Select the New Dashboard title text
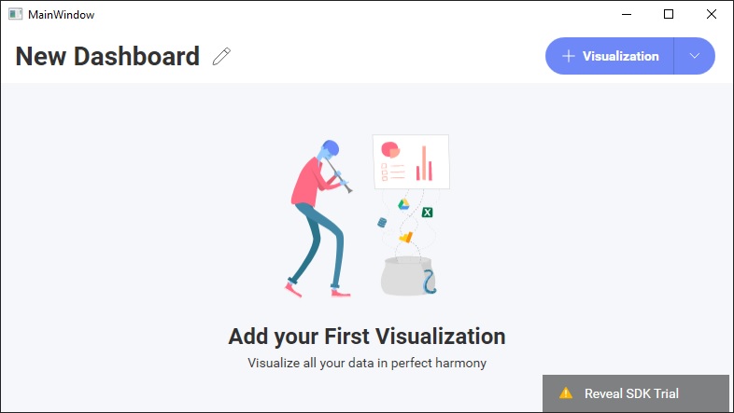 (107, 57)
